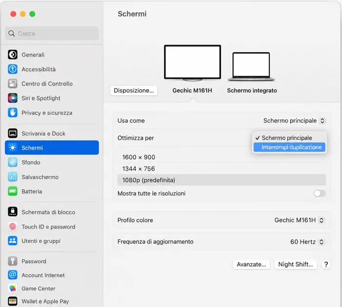
Task: Open Scrivania e Dock icon
Action: [13, 133]
